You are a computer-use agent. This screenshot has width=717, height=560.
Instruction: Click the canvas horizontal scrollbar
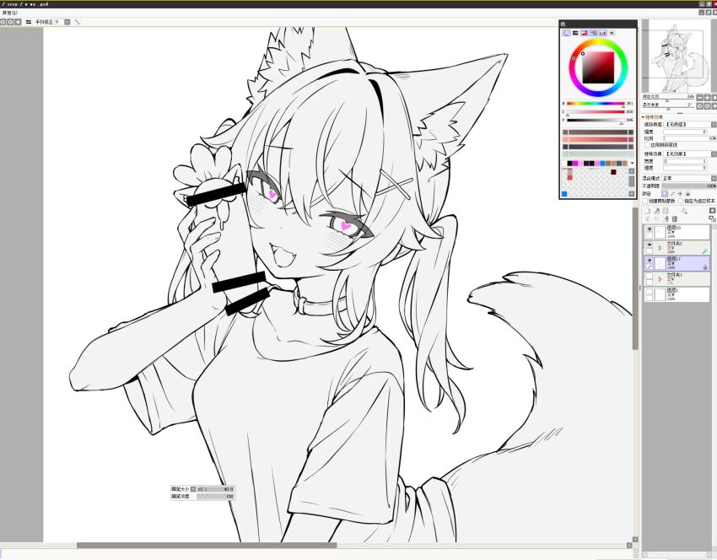(206, 545)
